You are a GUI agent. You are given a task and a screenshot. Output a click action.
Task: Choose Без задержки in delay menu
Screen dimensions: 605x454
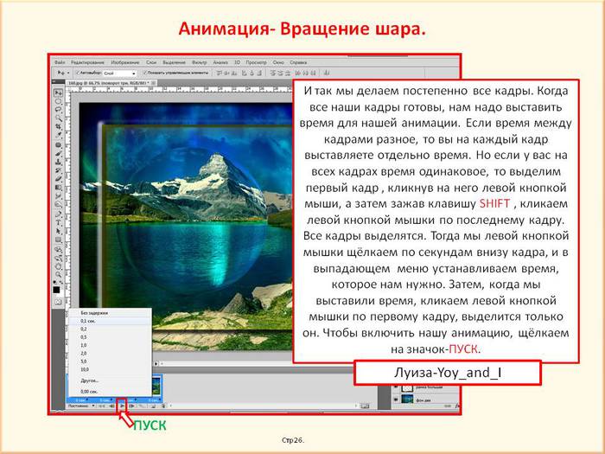coord(110,313)
